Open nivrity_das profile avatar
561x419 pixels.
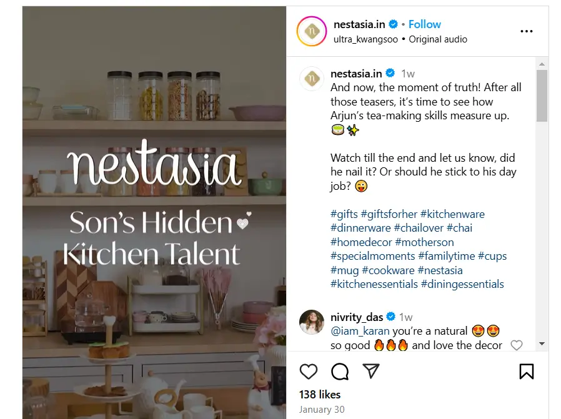coord(312,322)
